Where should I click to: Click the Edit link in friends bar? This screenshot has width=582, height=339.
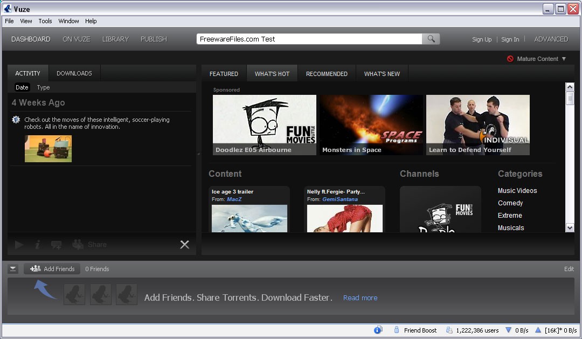pos(569,269)
